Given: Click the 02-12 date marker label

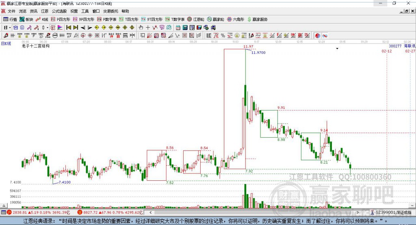Looking at the screenshot, I should click(387, 51).
